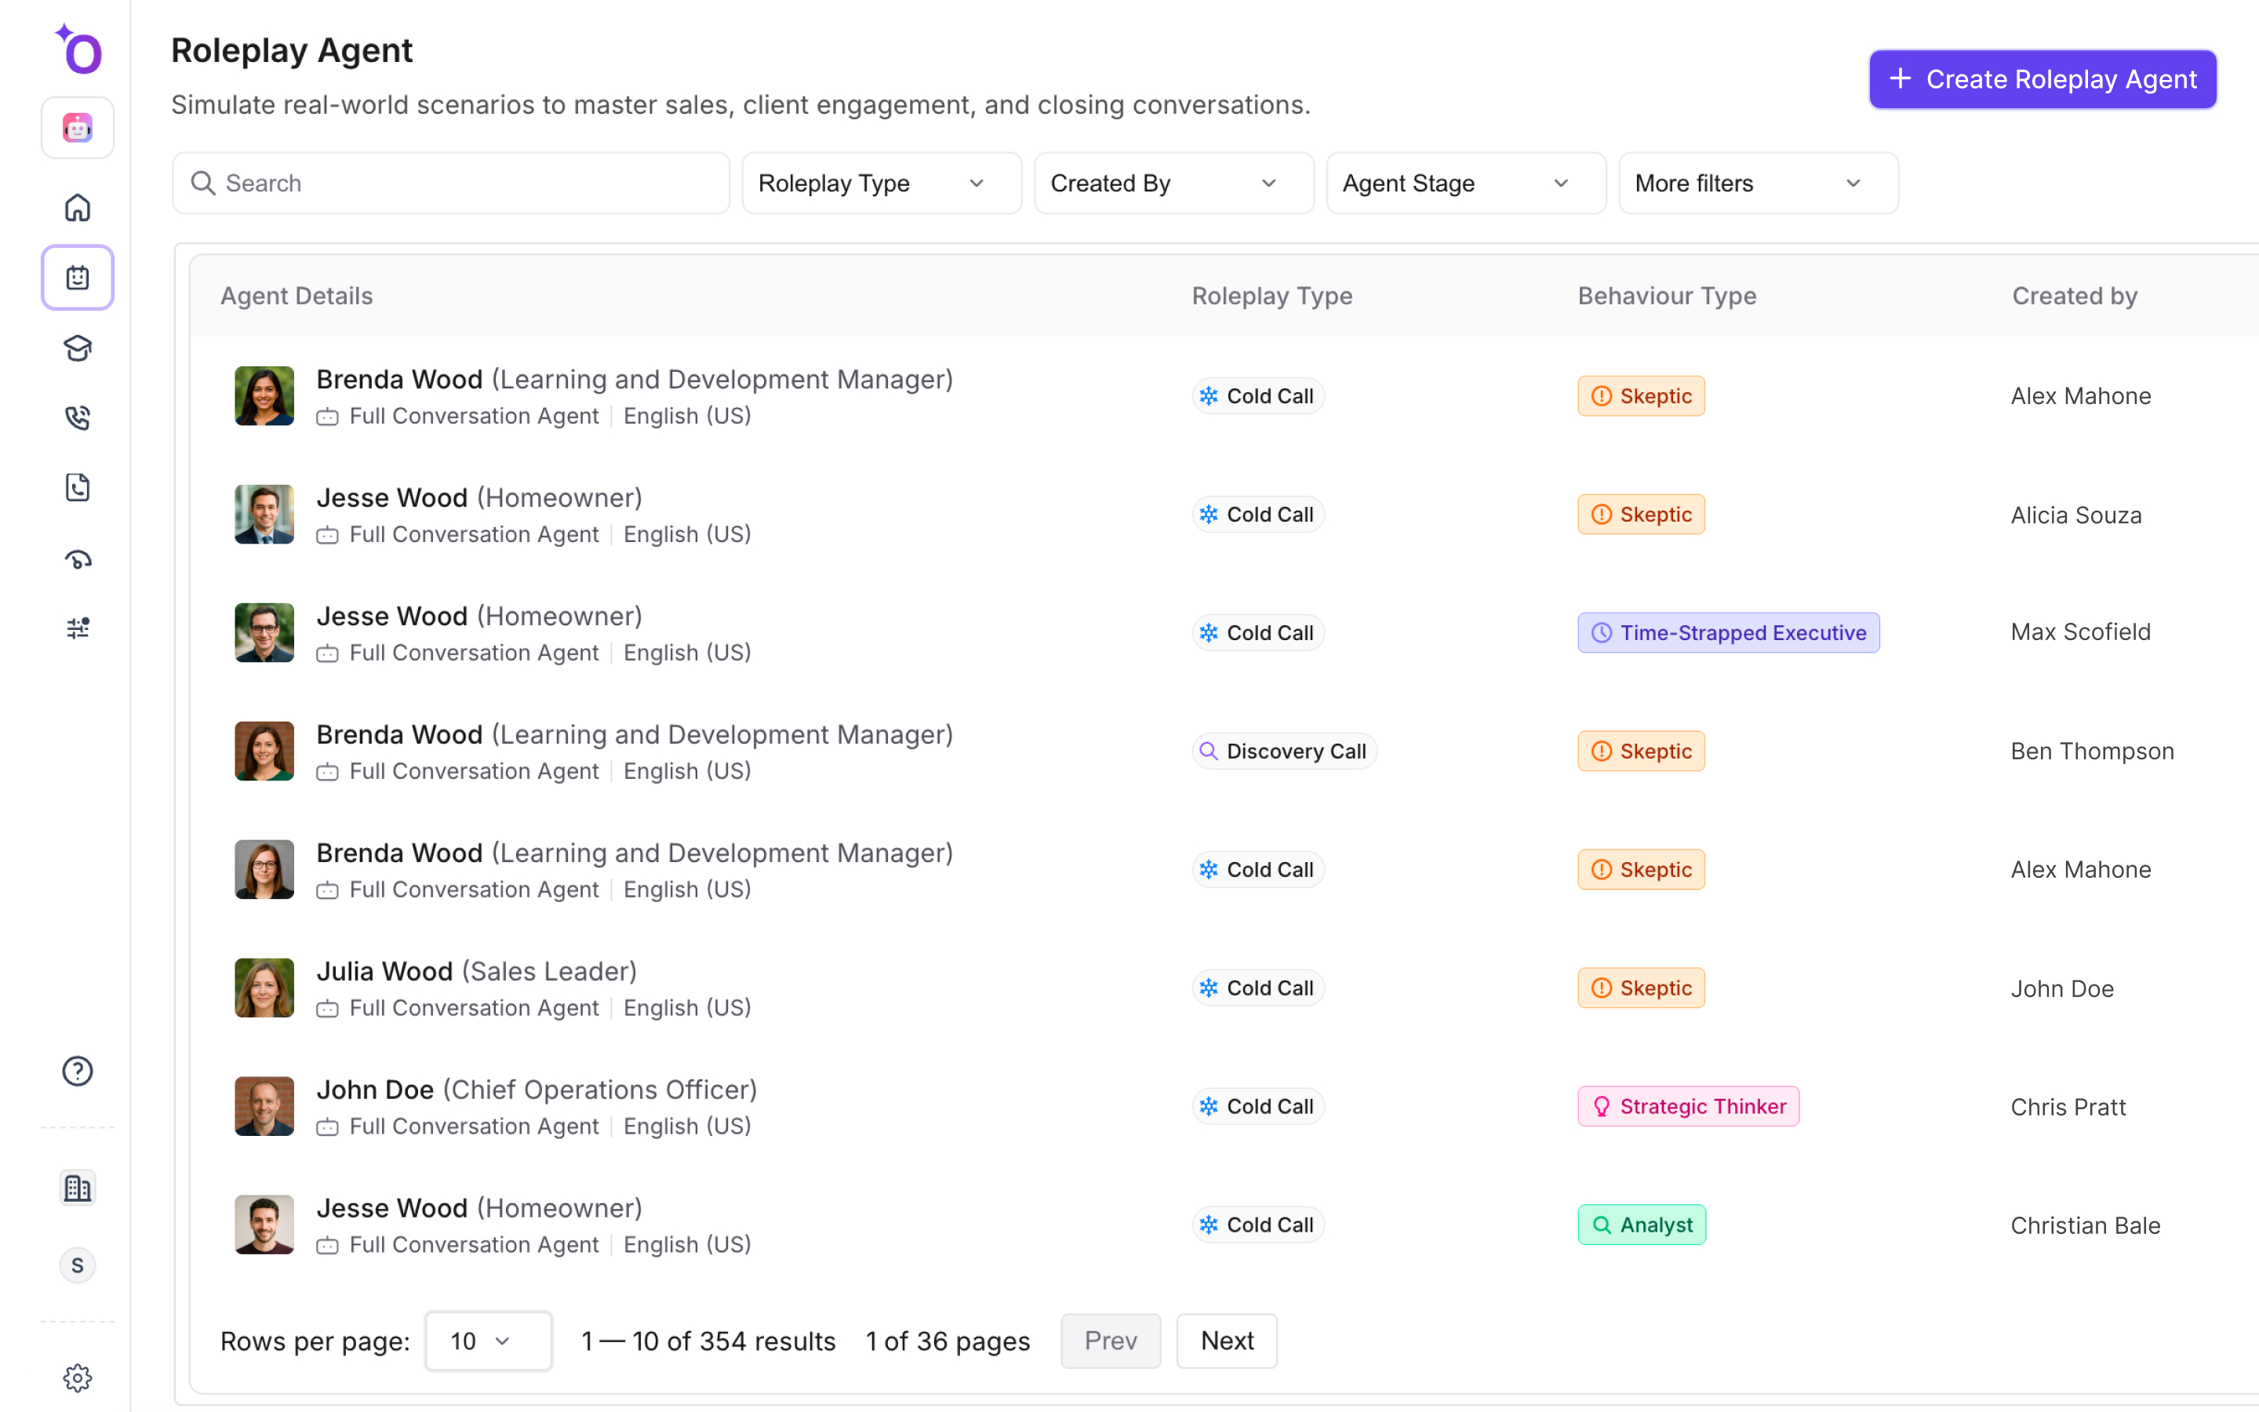Image resolution: width=2259 pixels, height=1412 pixels.
Task: Click the call document sidebar icon
Action: point(78,487)
